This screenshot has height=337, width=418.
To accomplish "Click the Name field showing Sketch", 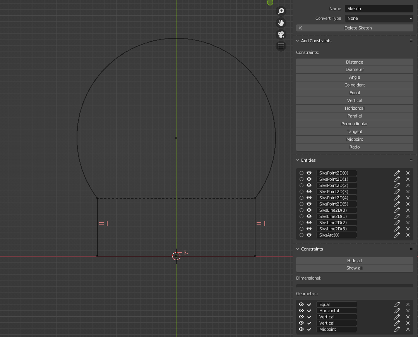I will point(378,8).
